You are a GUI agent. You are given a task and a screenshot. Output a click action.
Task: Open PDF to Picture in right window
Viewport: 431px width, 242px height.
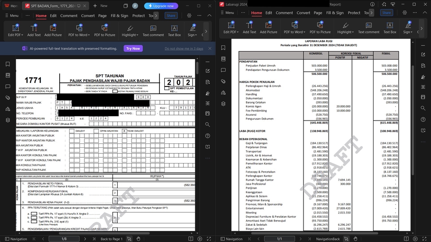320,27
